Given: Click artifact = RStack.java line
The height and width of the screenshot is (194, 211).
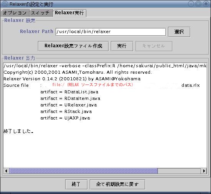Looking at the screenshot, I should [66, 111].
